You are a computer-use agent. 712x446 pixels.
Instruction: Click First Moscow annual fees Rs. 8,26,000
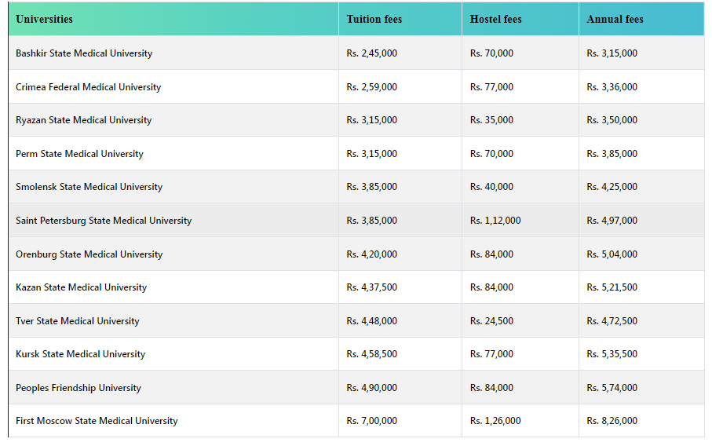[612, 421]
